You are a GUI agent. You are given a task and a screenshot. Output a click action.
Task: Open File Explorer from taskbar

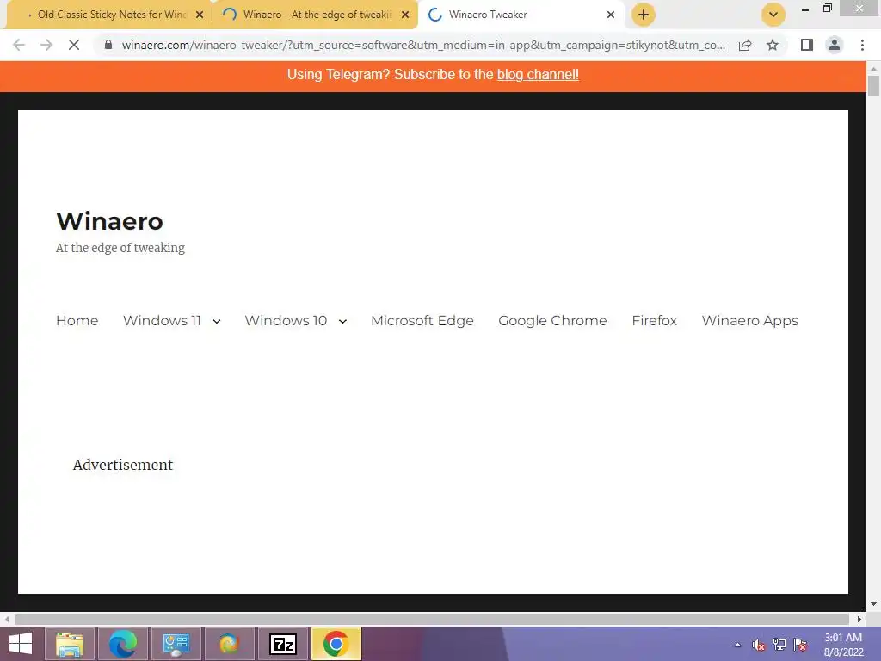(x=69, y=644)
